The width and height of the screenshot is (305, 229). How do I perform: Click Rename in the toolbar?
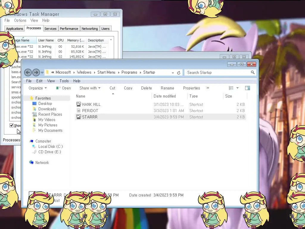pos(167,88)
